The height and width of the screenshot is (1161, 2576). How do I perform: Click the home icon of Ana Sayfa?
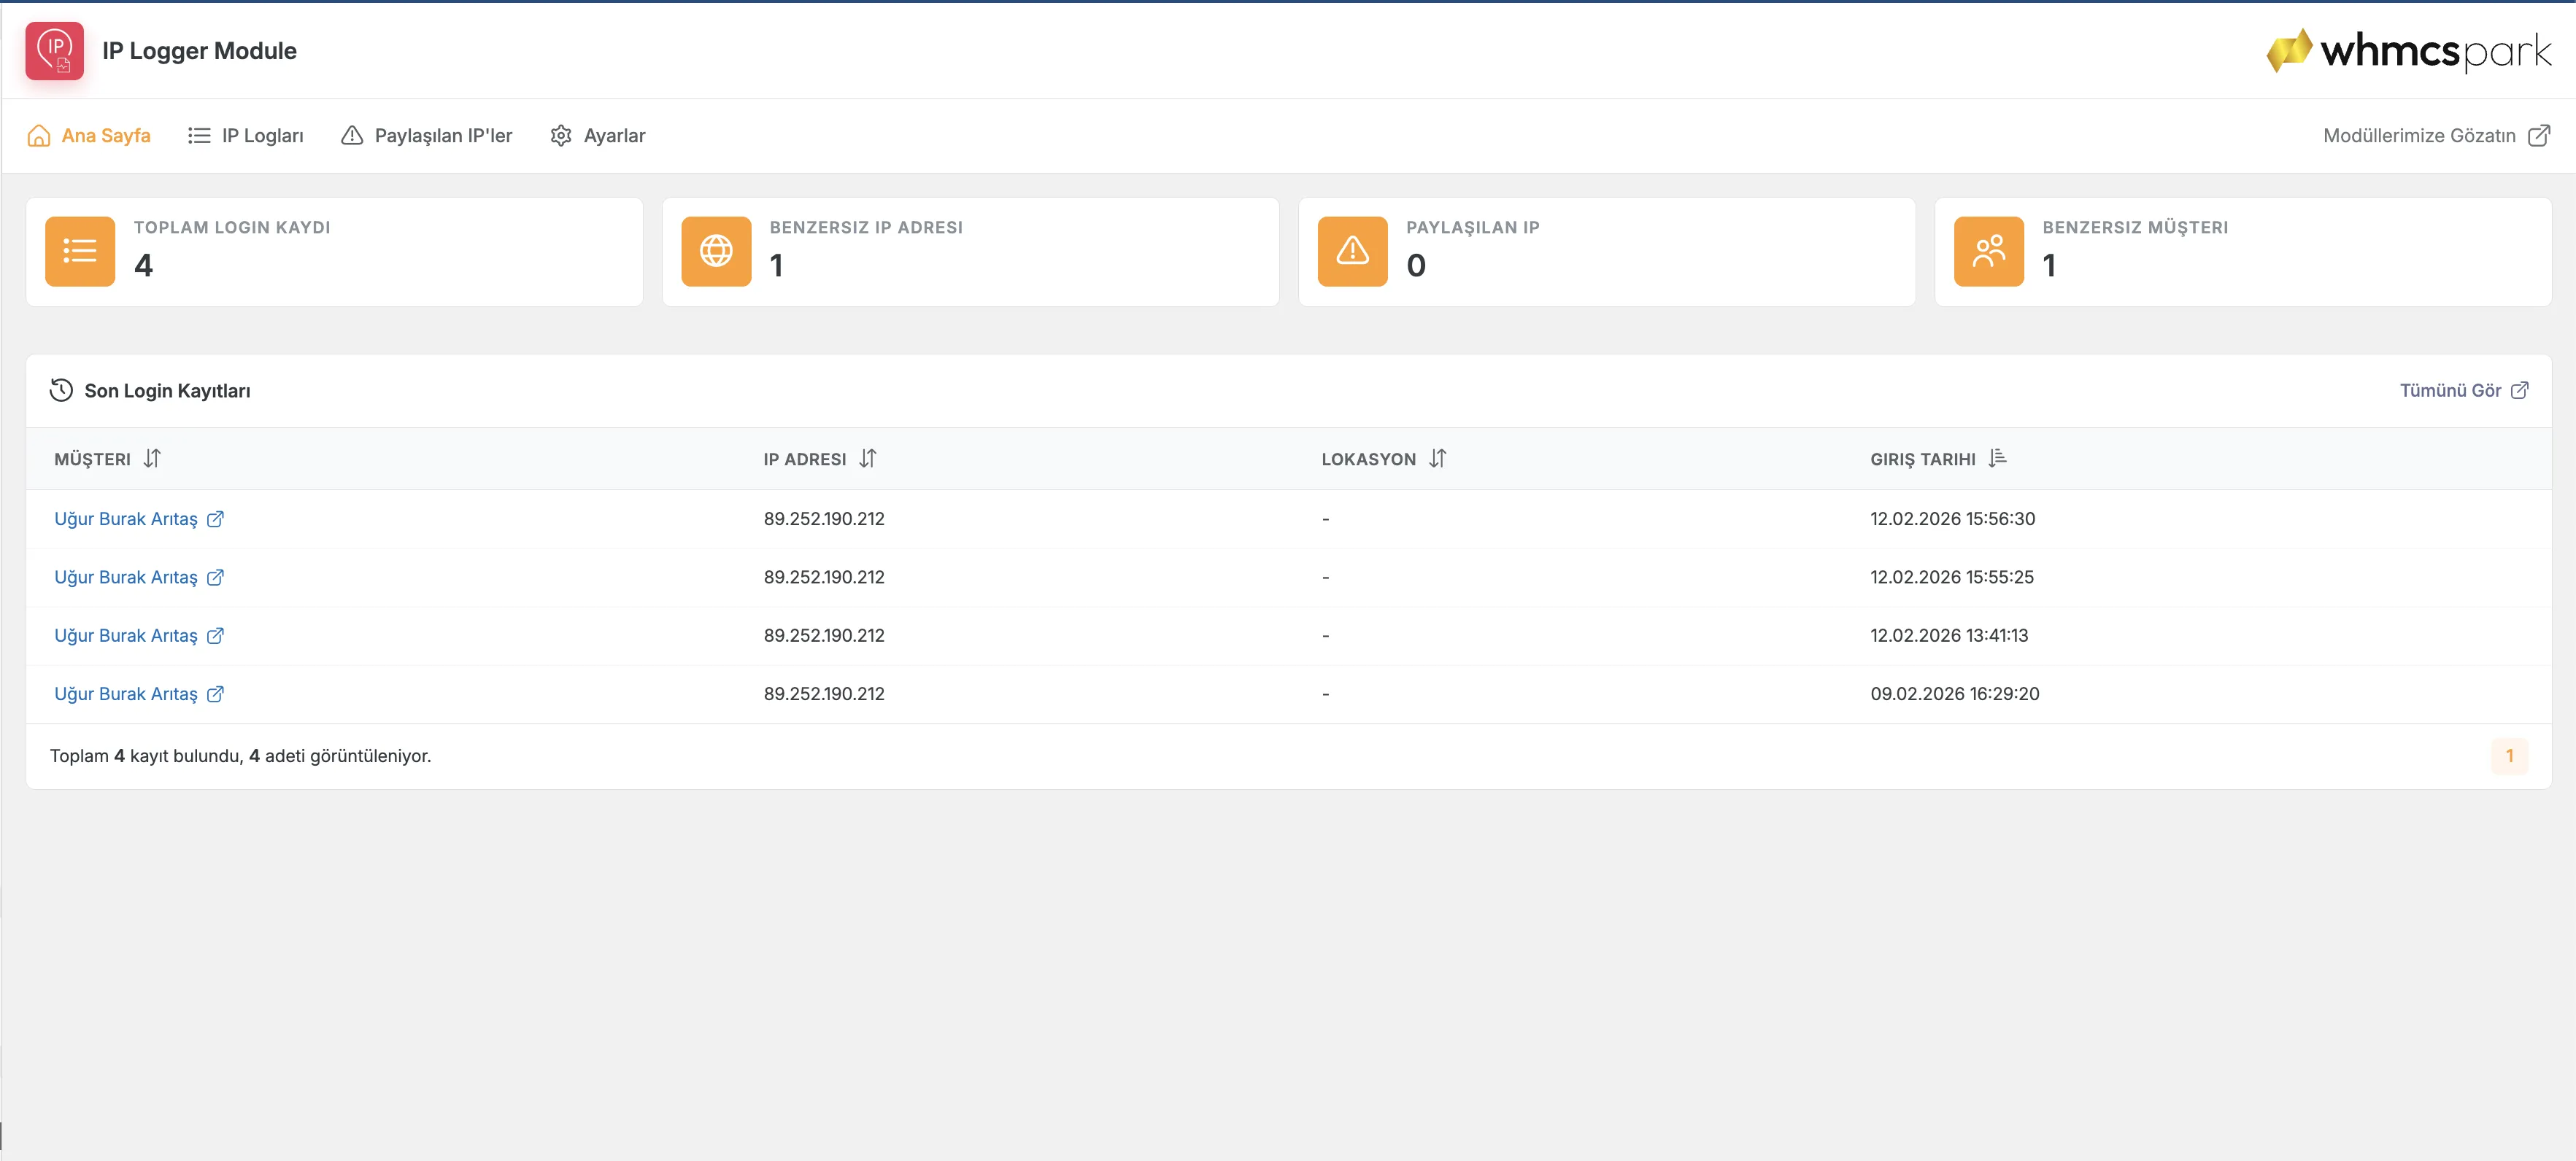(39, 136)
